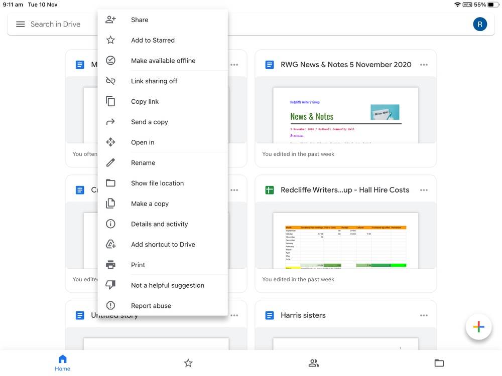Open the account avatar R
Viewport: 502px width, 376px height.
(x=480, y=24)
